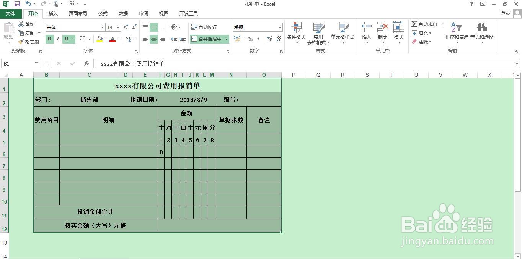The image size is (522, 259).
Task: Decrease font size with small A icon
Action: point(134,27)
